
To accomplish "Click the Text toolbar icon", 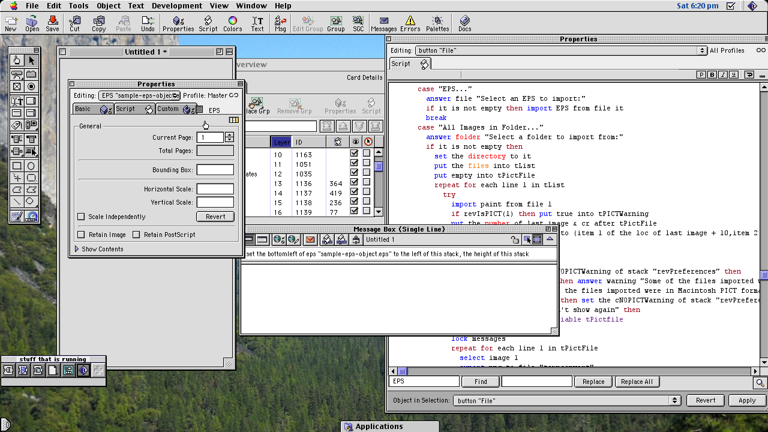I will tap(257, 24).
